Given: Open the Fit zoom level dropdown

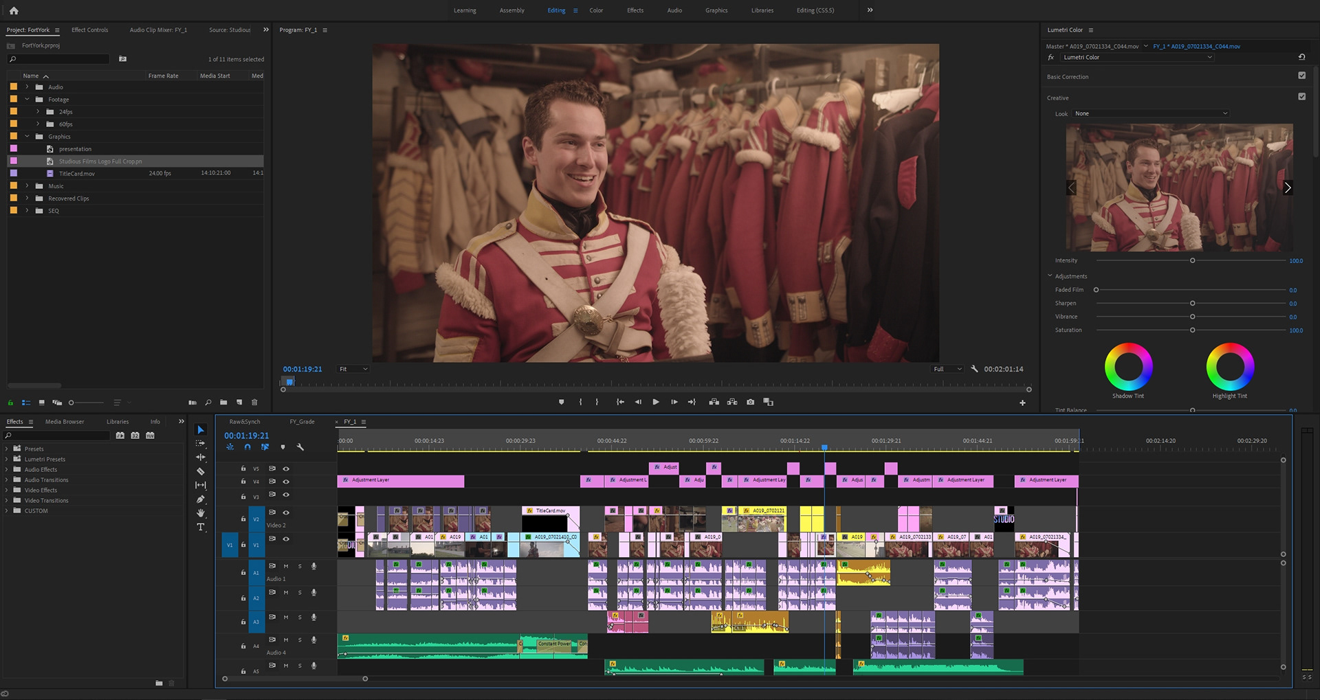Looking at the screenshot, I should tap(353, 369).
